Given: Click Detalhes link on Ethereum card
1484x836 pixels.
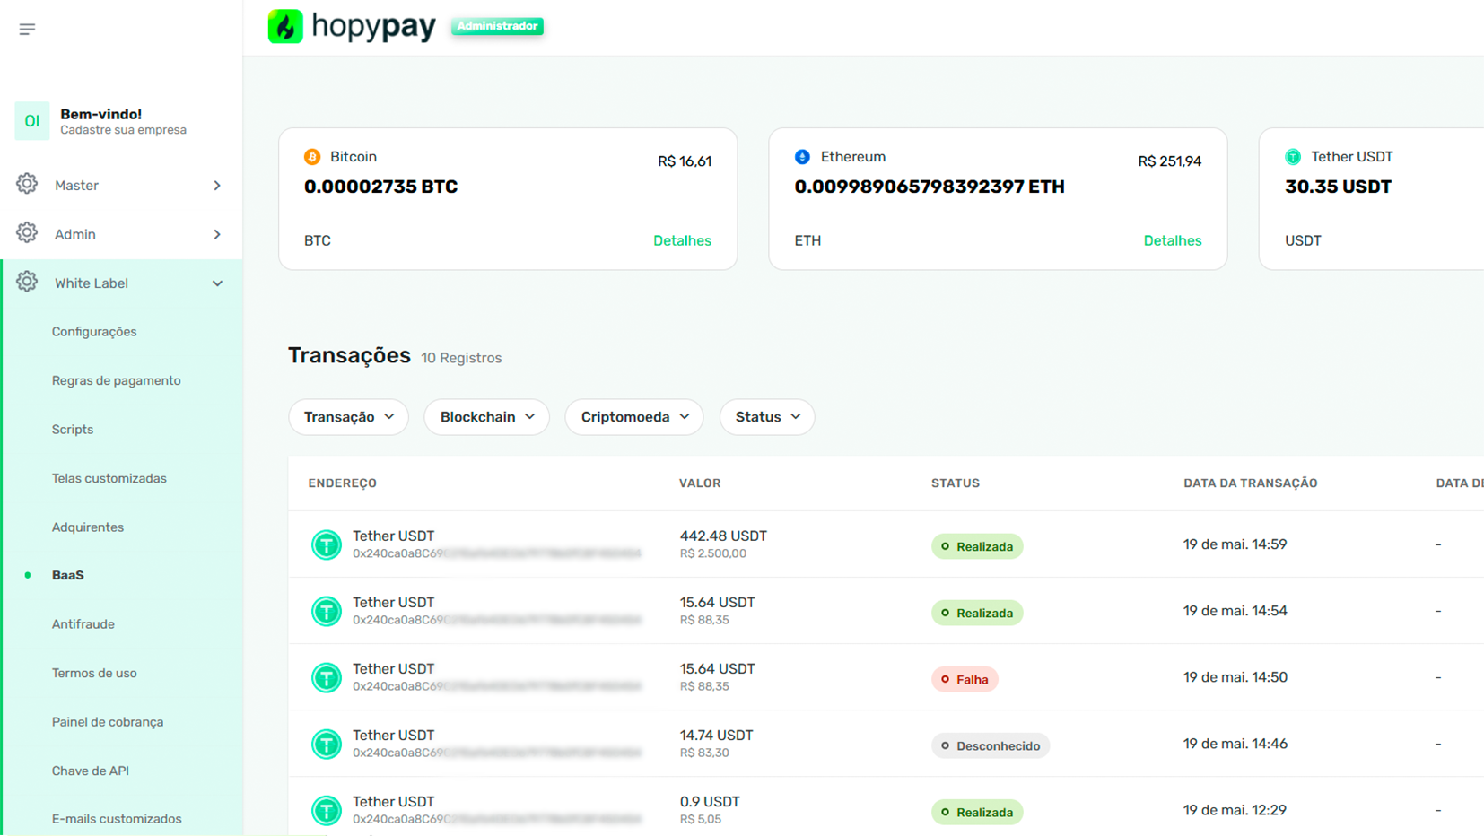Looking at the screenshot, I should tap(1173, 240).
